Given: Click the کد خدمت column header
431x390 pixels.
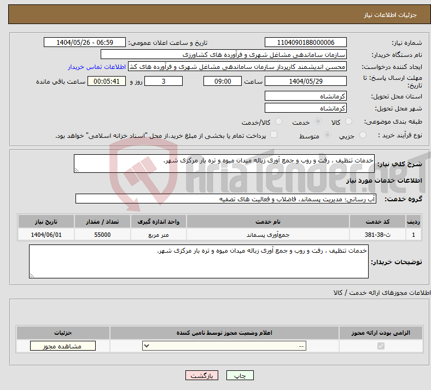Looking at the screenshot, I should point(385,221).
